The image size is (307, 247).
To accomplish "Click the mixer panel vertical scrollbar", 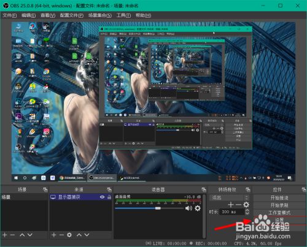I will point(204,216).
